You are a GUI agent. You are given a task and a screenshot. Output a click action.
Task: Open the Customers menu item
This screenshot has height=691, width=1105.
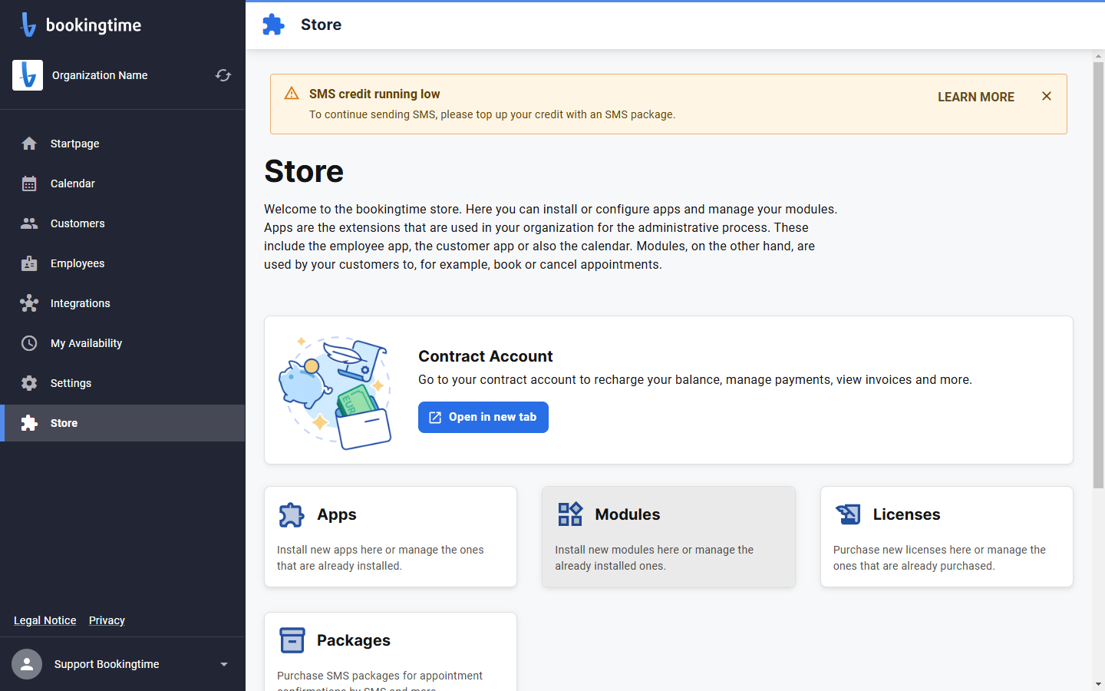click(123, 223)
